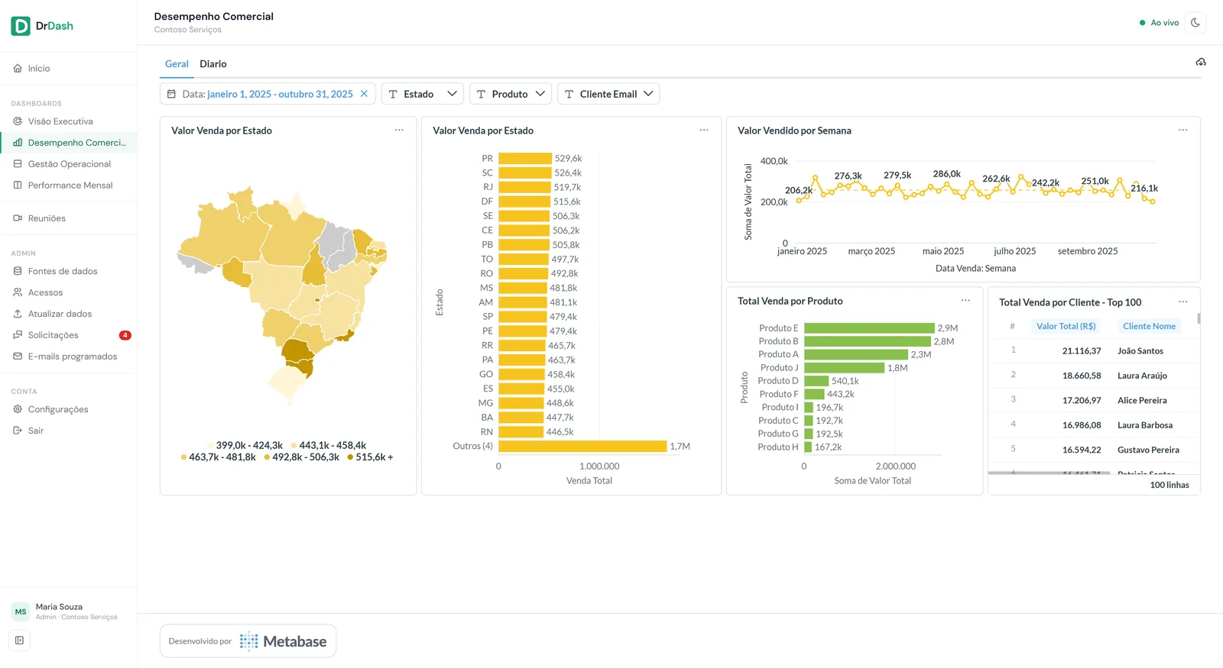Image resolution: width=1223 pixels, height=668 pixels.
Task: Select Gustavo Pereira table row
Action: (1094, 450)
